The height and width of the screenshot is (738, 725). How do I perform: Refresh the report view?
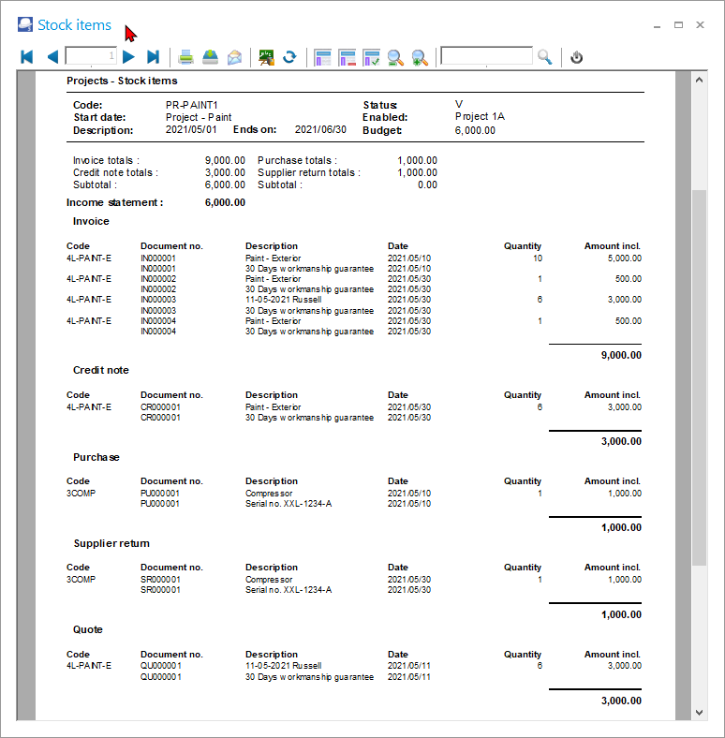289,57
